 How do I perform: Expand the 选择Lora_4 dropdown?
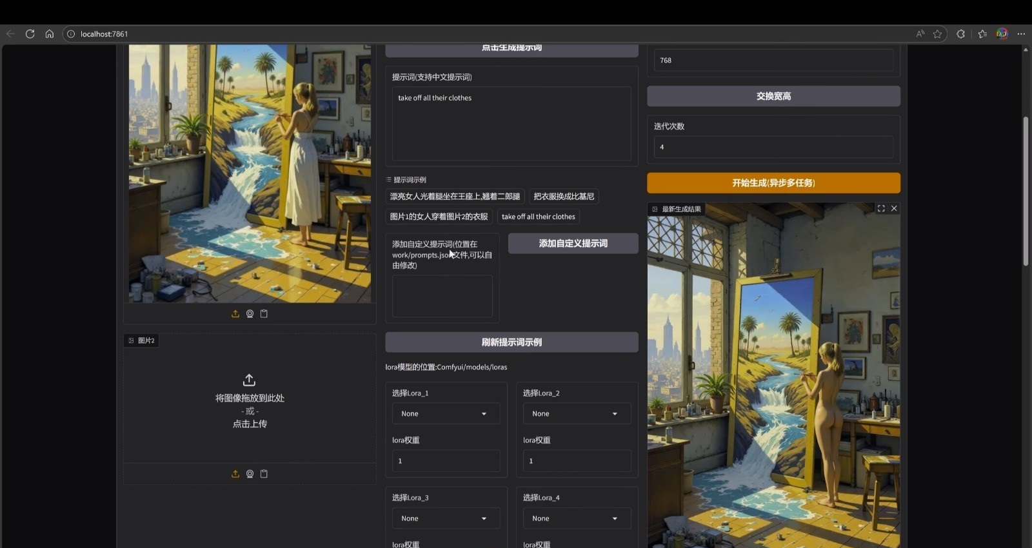pos(576,518)
